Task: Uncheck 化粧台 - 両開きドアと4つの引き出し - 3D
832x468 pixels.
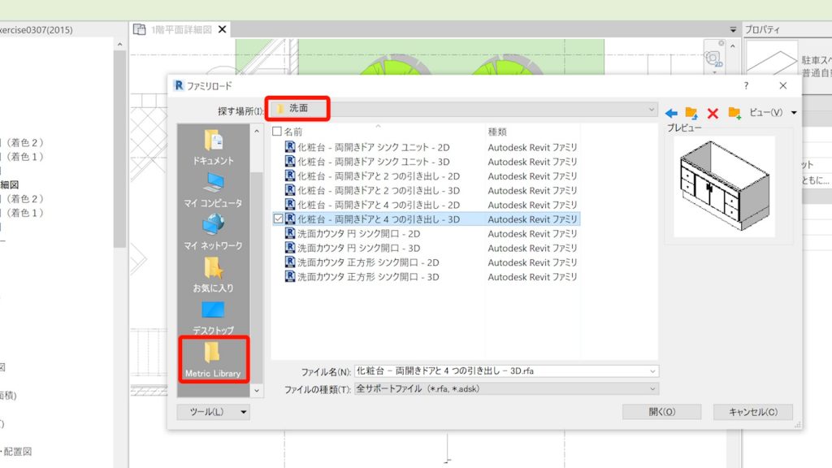Action: [280, 219]
